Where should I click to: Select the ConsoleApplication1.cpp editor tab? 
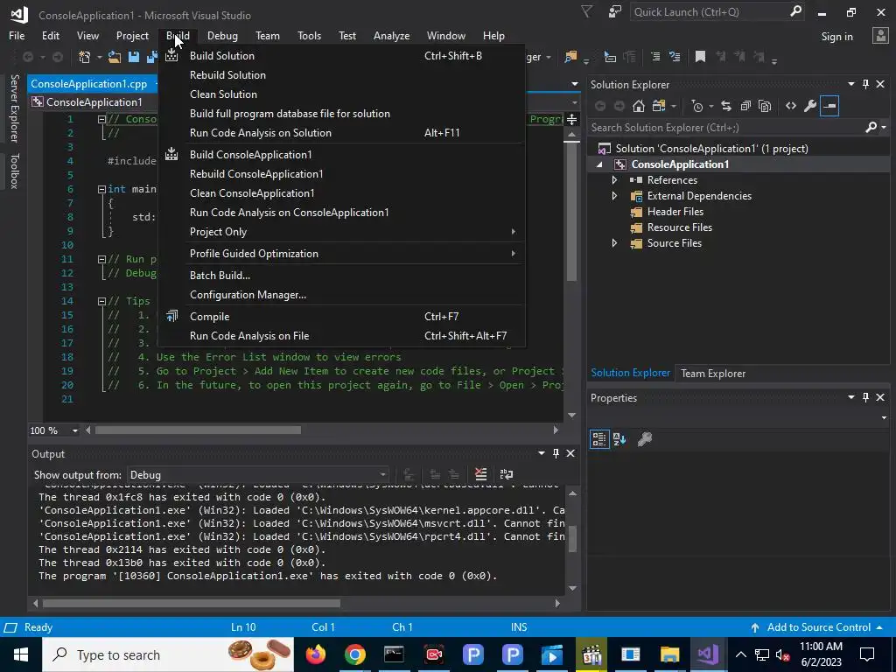pos(88,84)
